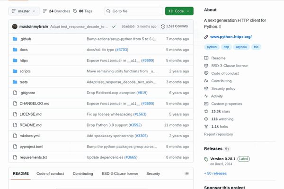
Task: Open the b5addb6 commit hash
Action: click(x=128, y=26)
